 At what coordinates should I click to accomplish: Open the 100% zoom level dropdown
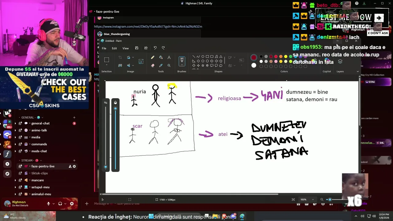pyautogui.click(x=313, y=200)
